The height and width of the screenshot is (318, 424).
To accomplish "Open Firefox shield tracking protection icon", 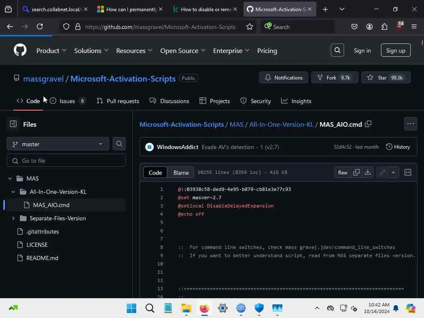I will pos(66,26).
